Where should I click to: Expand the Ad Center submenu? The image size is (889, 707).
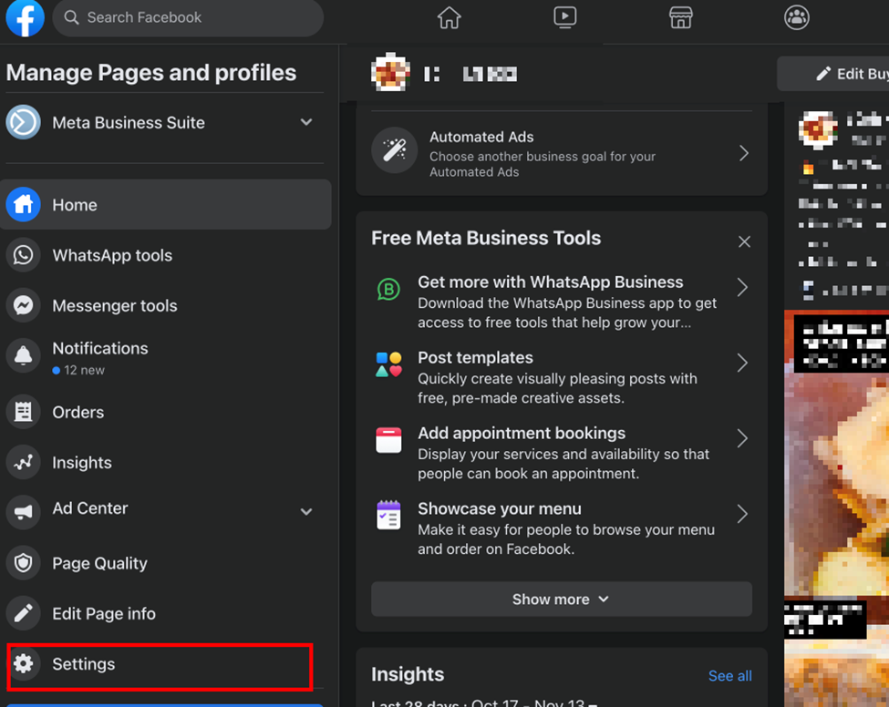coord(306,511)
